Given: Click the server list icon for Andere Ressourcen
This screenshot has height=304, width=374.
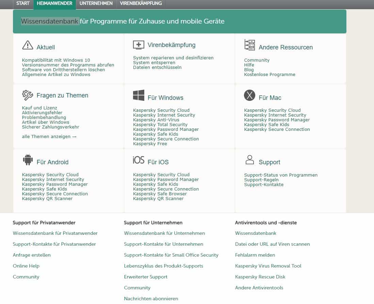Looking at the screenshot, I should pyautogui.click(x=250, y=45).
